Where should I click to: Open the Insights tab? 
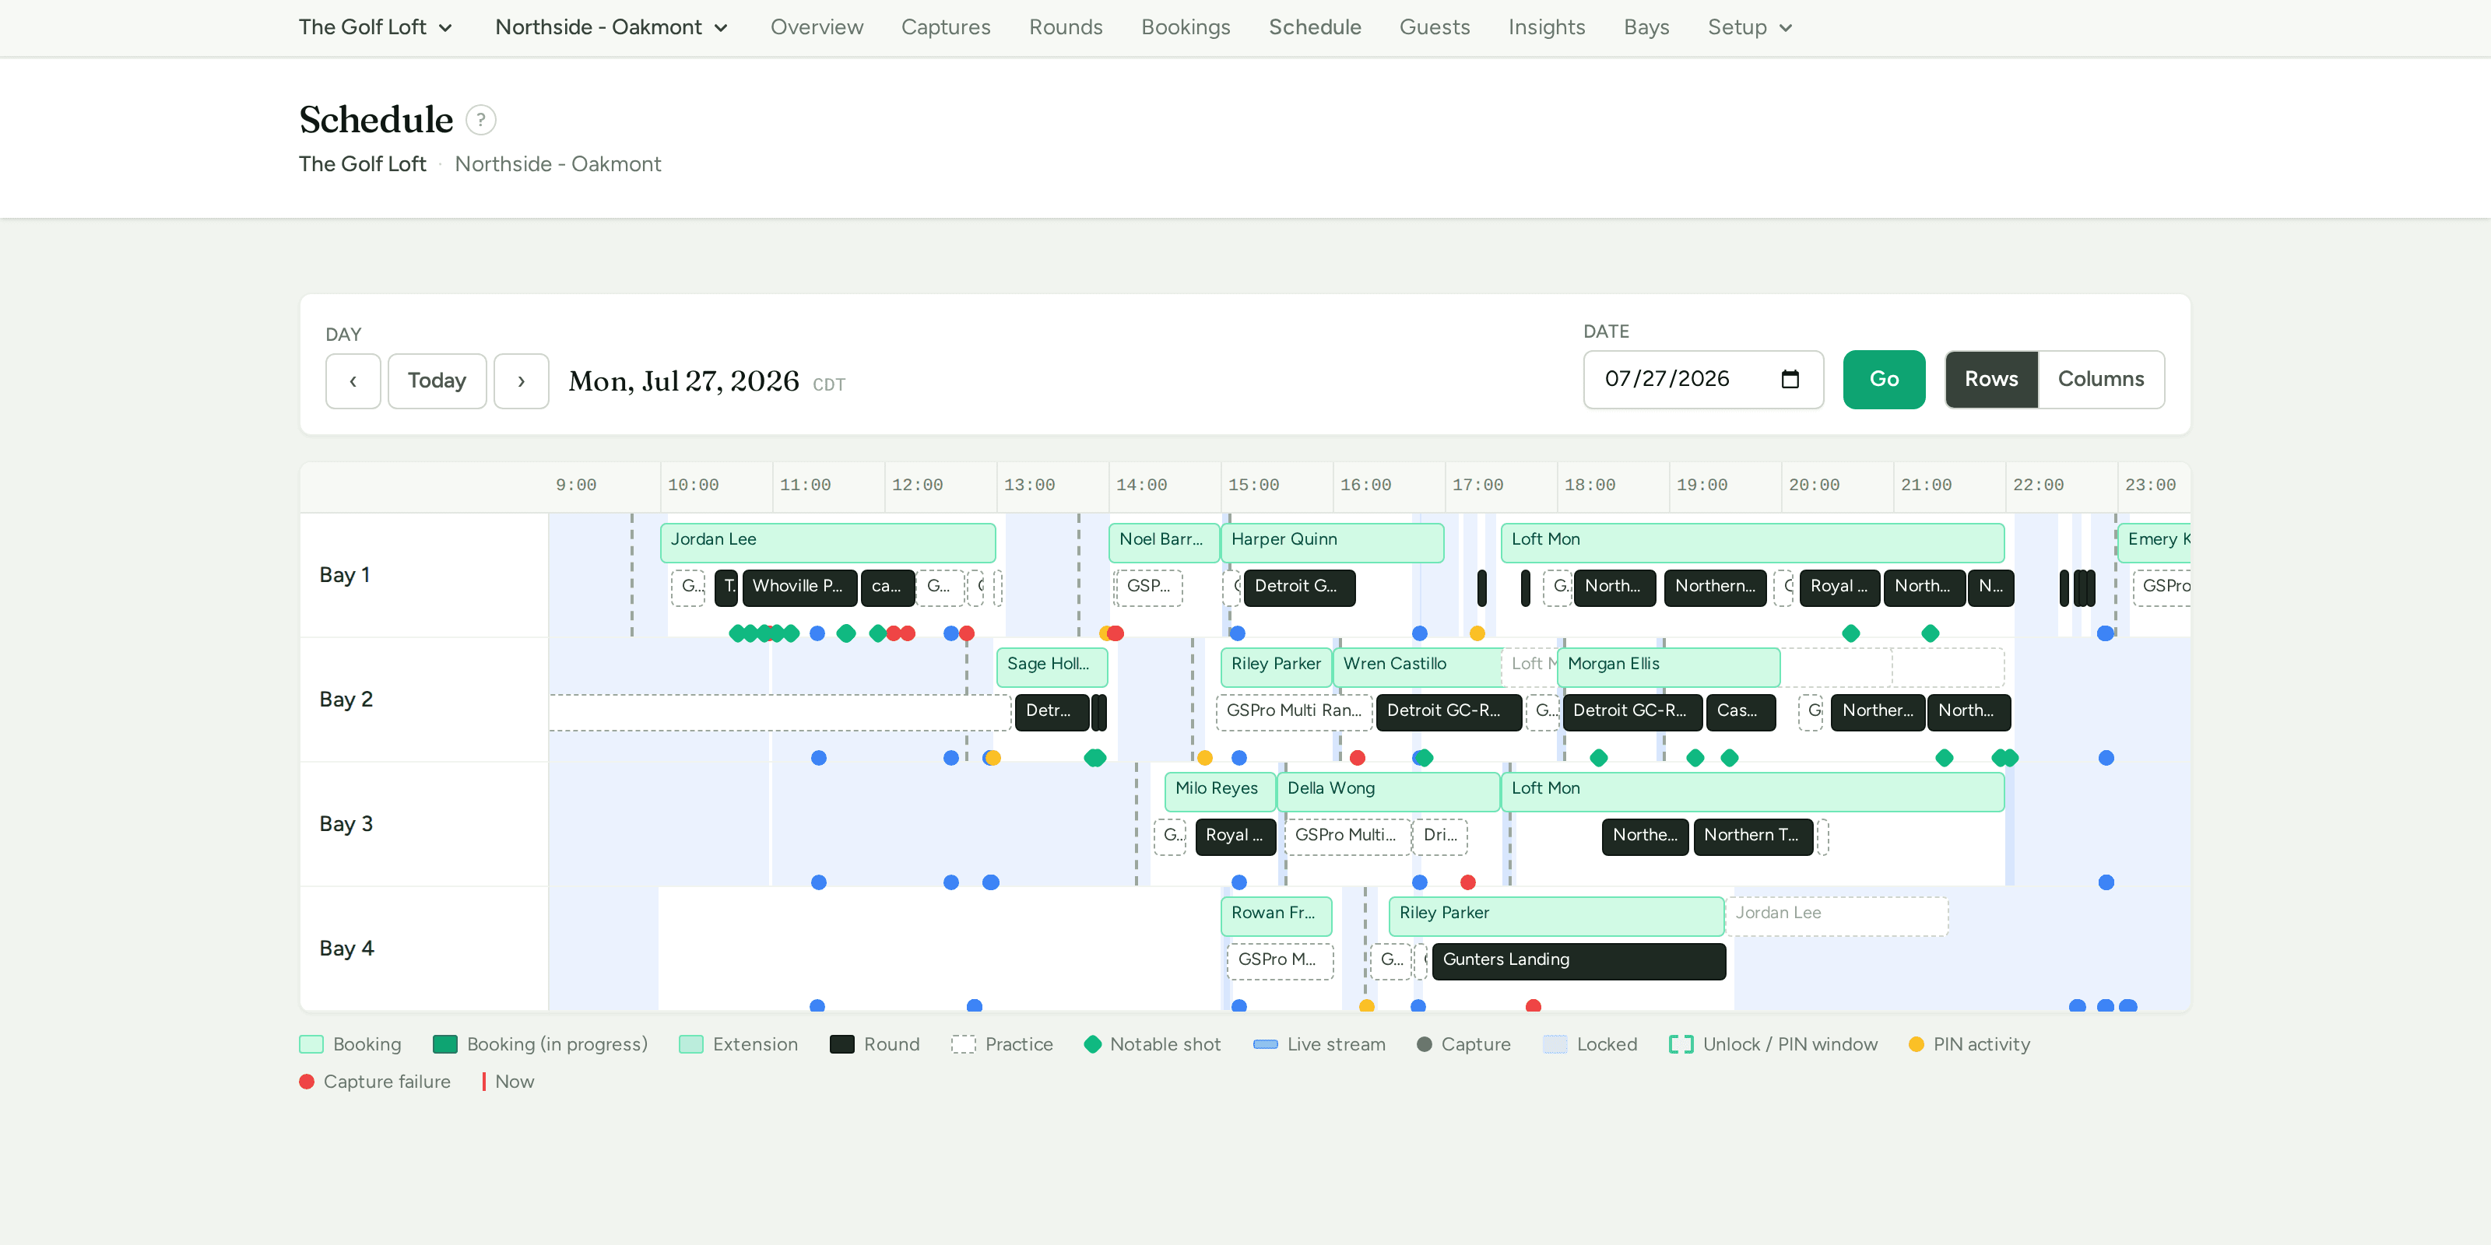coord(1546,27)
